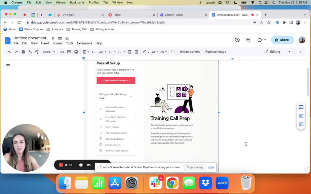Click Replace image button
The image size is (311, 194).
216,52
